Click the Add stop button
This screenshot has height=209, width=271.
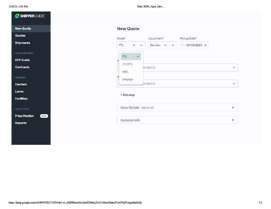pos(128,95)
